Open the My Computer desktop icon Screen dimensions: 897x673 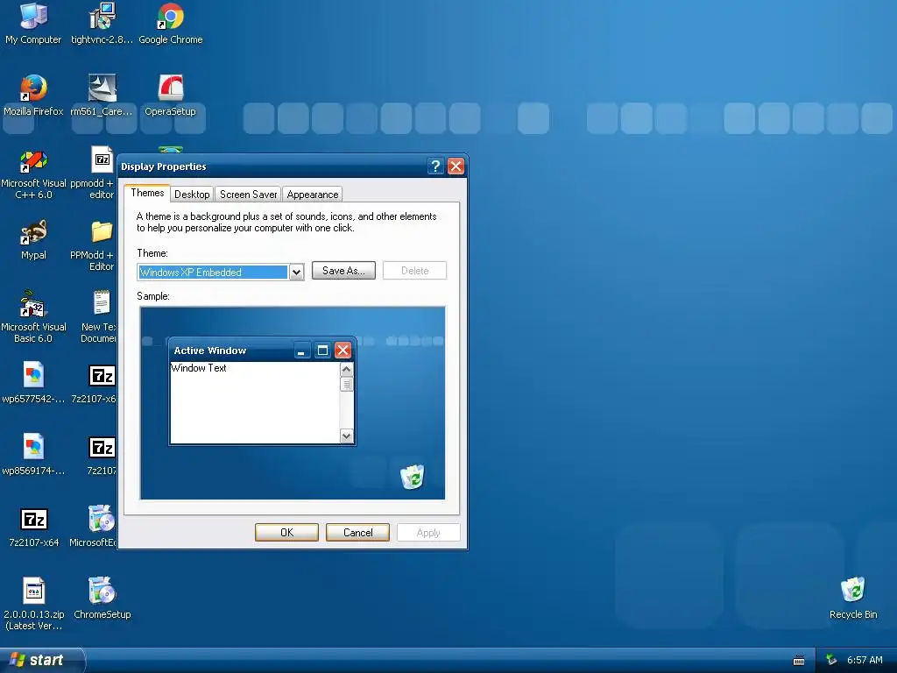(x=33, y=24)
